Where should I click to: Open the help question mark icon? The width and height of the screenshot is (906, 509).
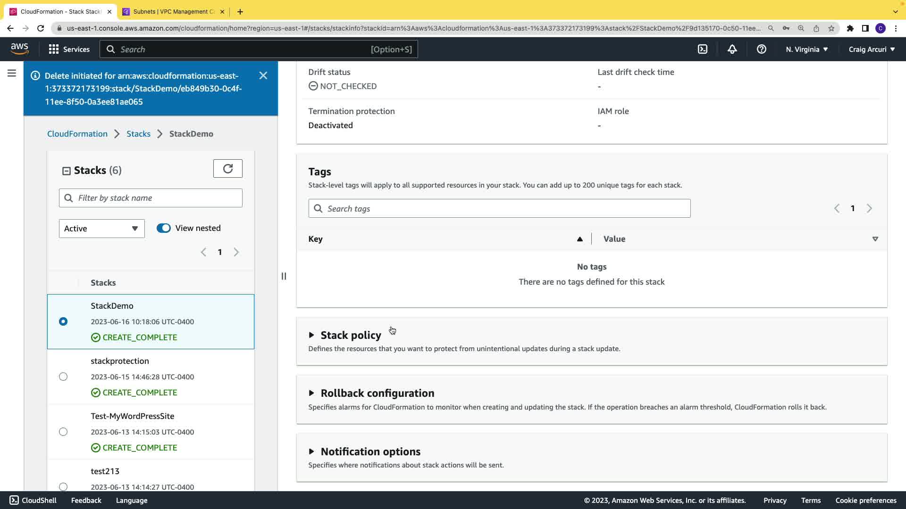[761, 49]
